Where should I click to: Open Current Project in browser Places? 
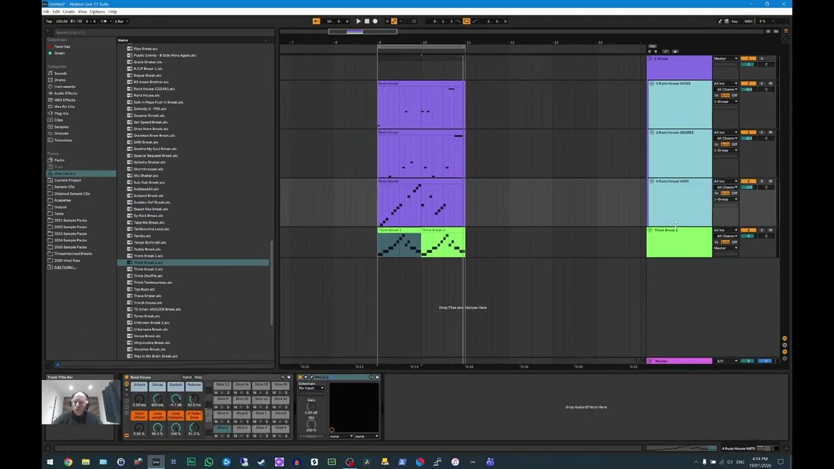(68, 180)
